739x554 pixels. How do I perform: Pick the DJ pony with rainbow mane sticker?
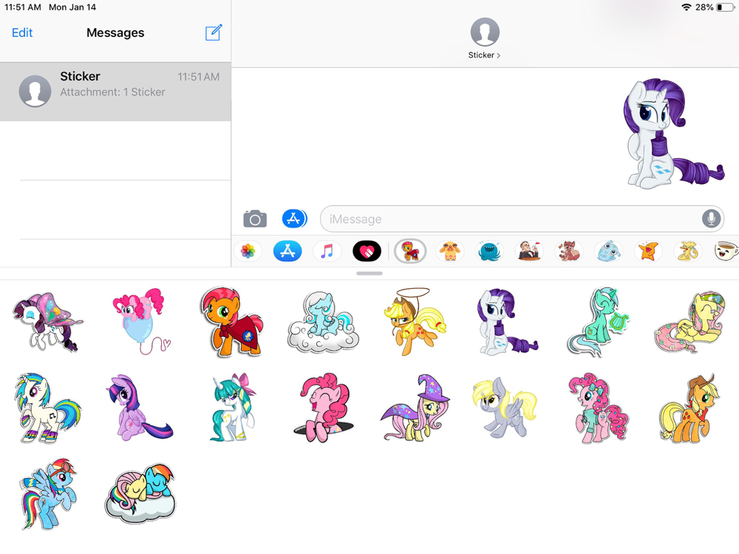[x=47, y=408]
